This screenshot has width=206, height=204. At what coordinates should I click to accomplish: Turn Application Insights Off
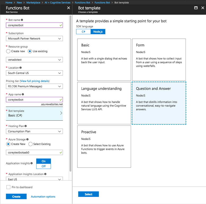(x=43, y=166)
